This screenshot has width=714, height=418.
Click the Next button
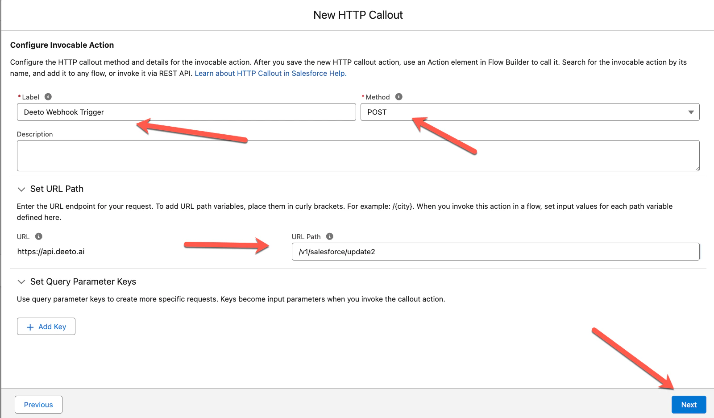pos(689,405)
